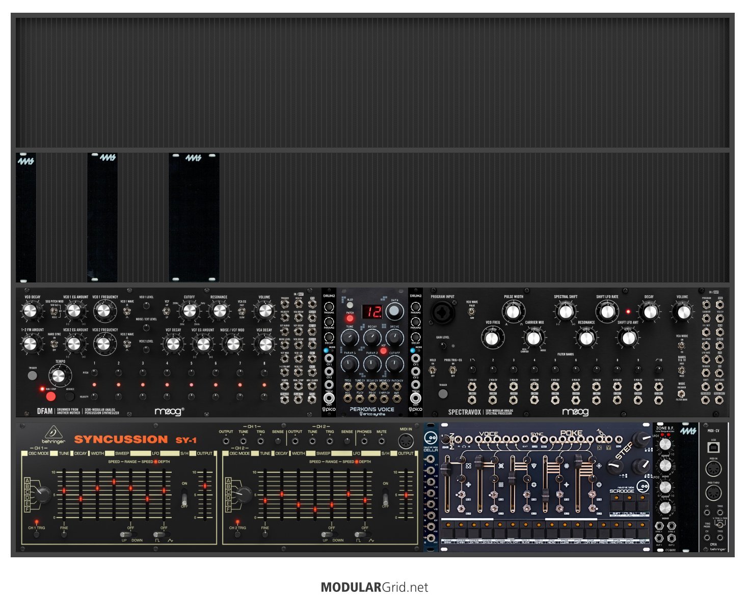750x598 pixels.
Task: Click the DFAM Noise / Ext Level knob
Action: click(x=146, y=328)
